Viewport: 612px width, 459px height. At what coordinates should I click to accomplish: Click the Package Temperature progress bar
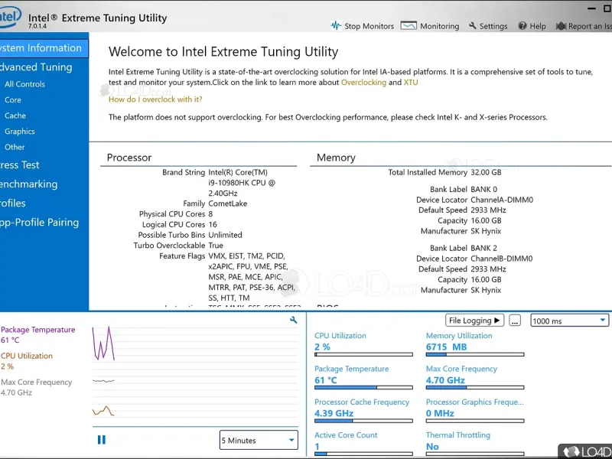pyautogui.click(x=363, y=388)
